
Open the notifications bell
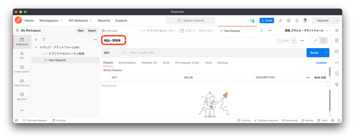[297, 20]
